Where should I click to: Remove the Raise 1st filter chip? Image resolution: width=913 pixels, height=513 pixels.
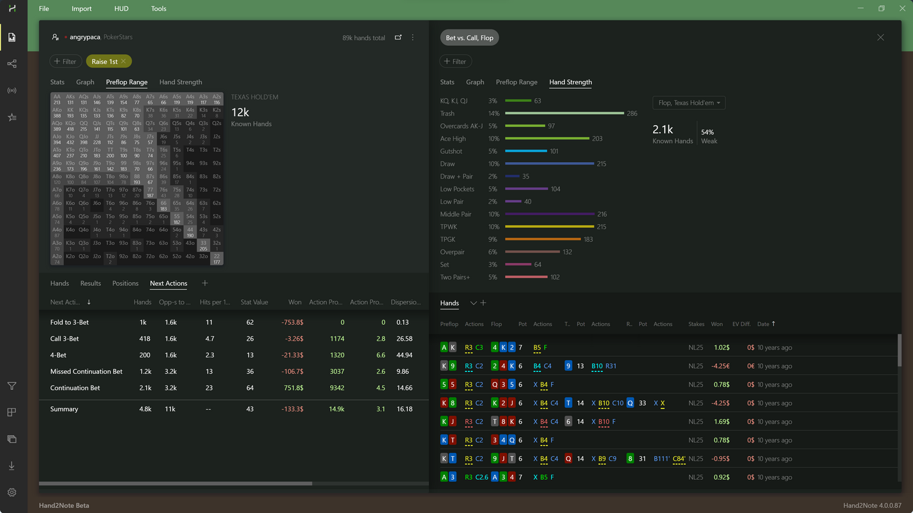coord(123,61)
